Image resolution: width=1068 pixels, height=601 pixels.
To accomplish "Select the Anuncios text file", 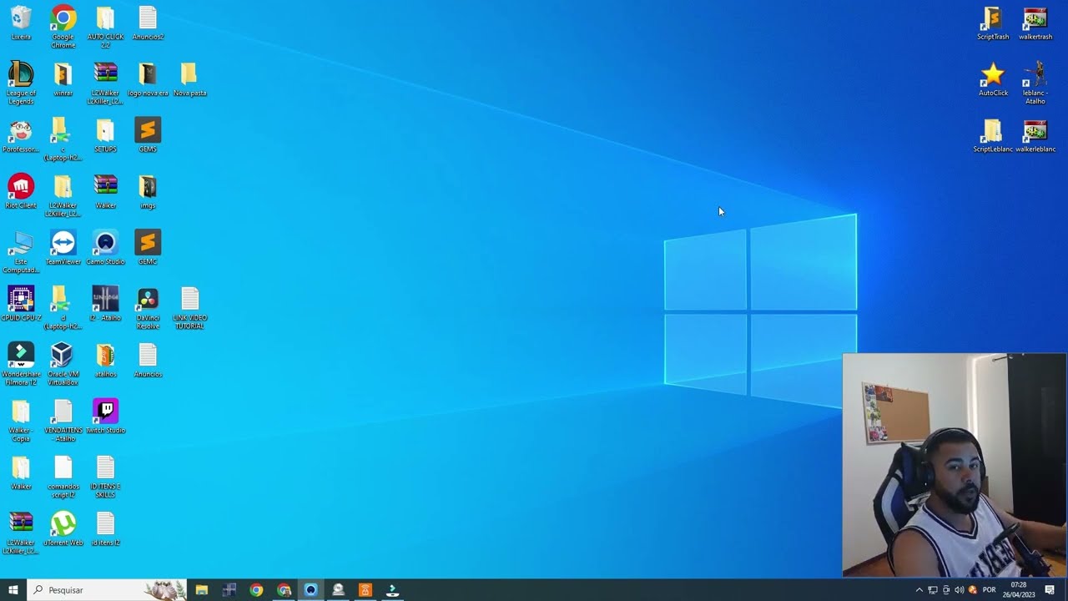I will click(x=148, y=360).
